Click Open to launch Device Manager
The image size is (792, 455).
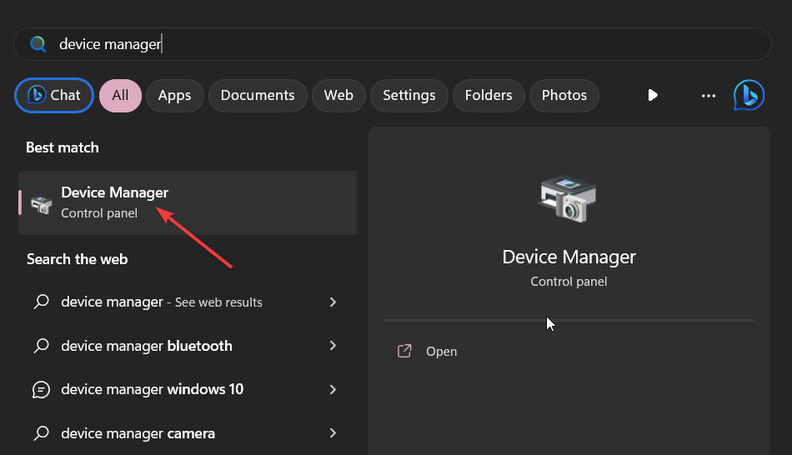tap(442, 352)
